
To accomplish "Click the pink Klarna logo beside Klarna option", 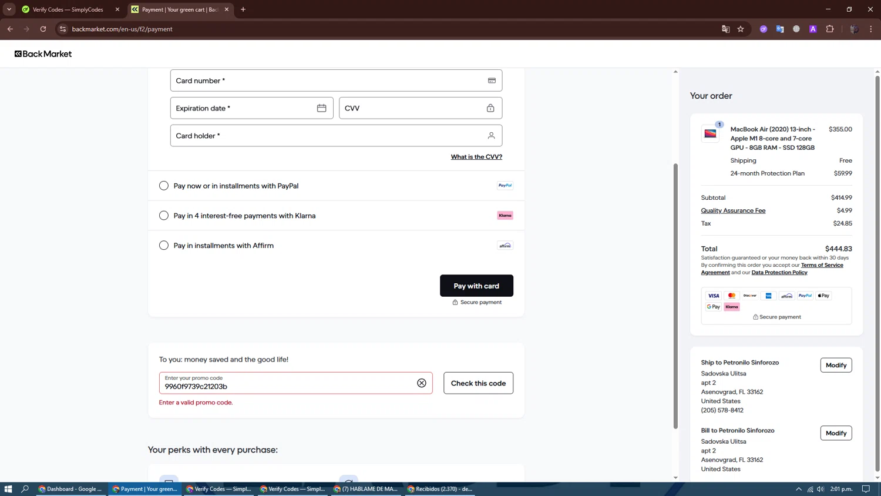I will coord(505,216).
